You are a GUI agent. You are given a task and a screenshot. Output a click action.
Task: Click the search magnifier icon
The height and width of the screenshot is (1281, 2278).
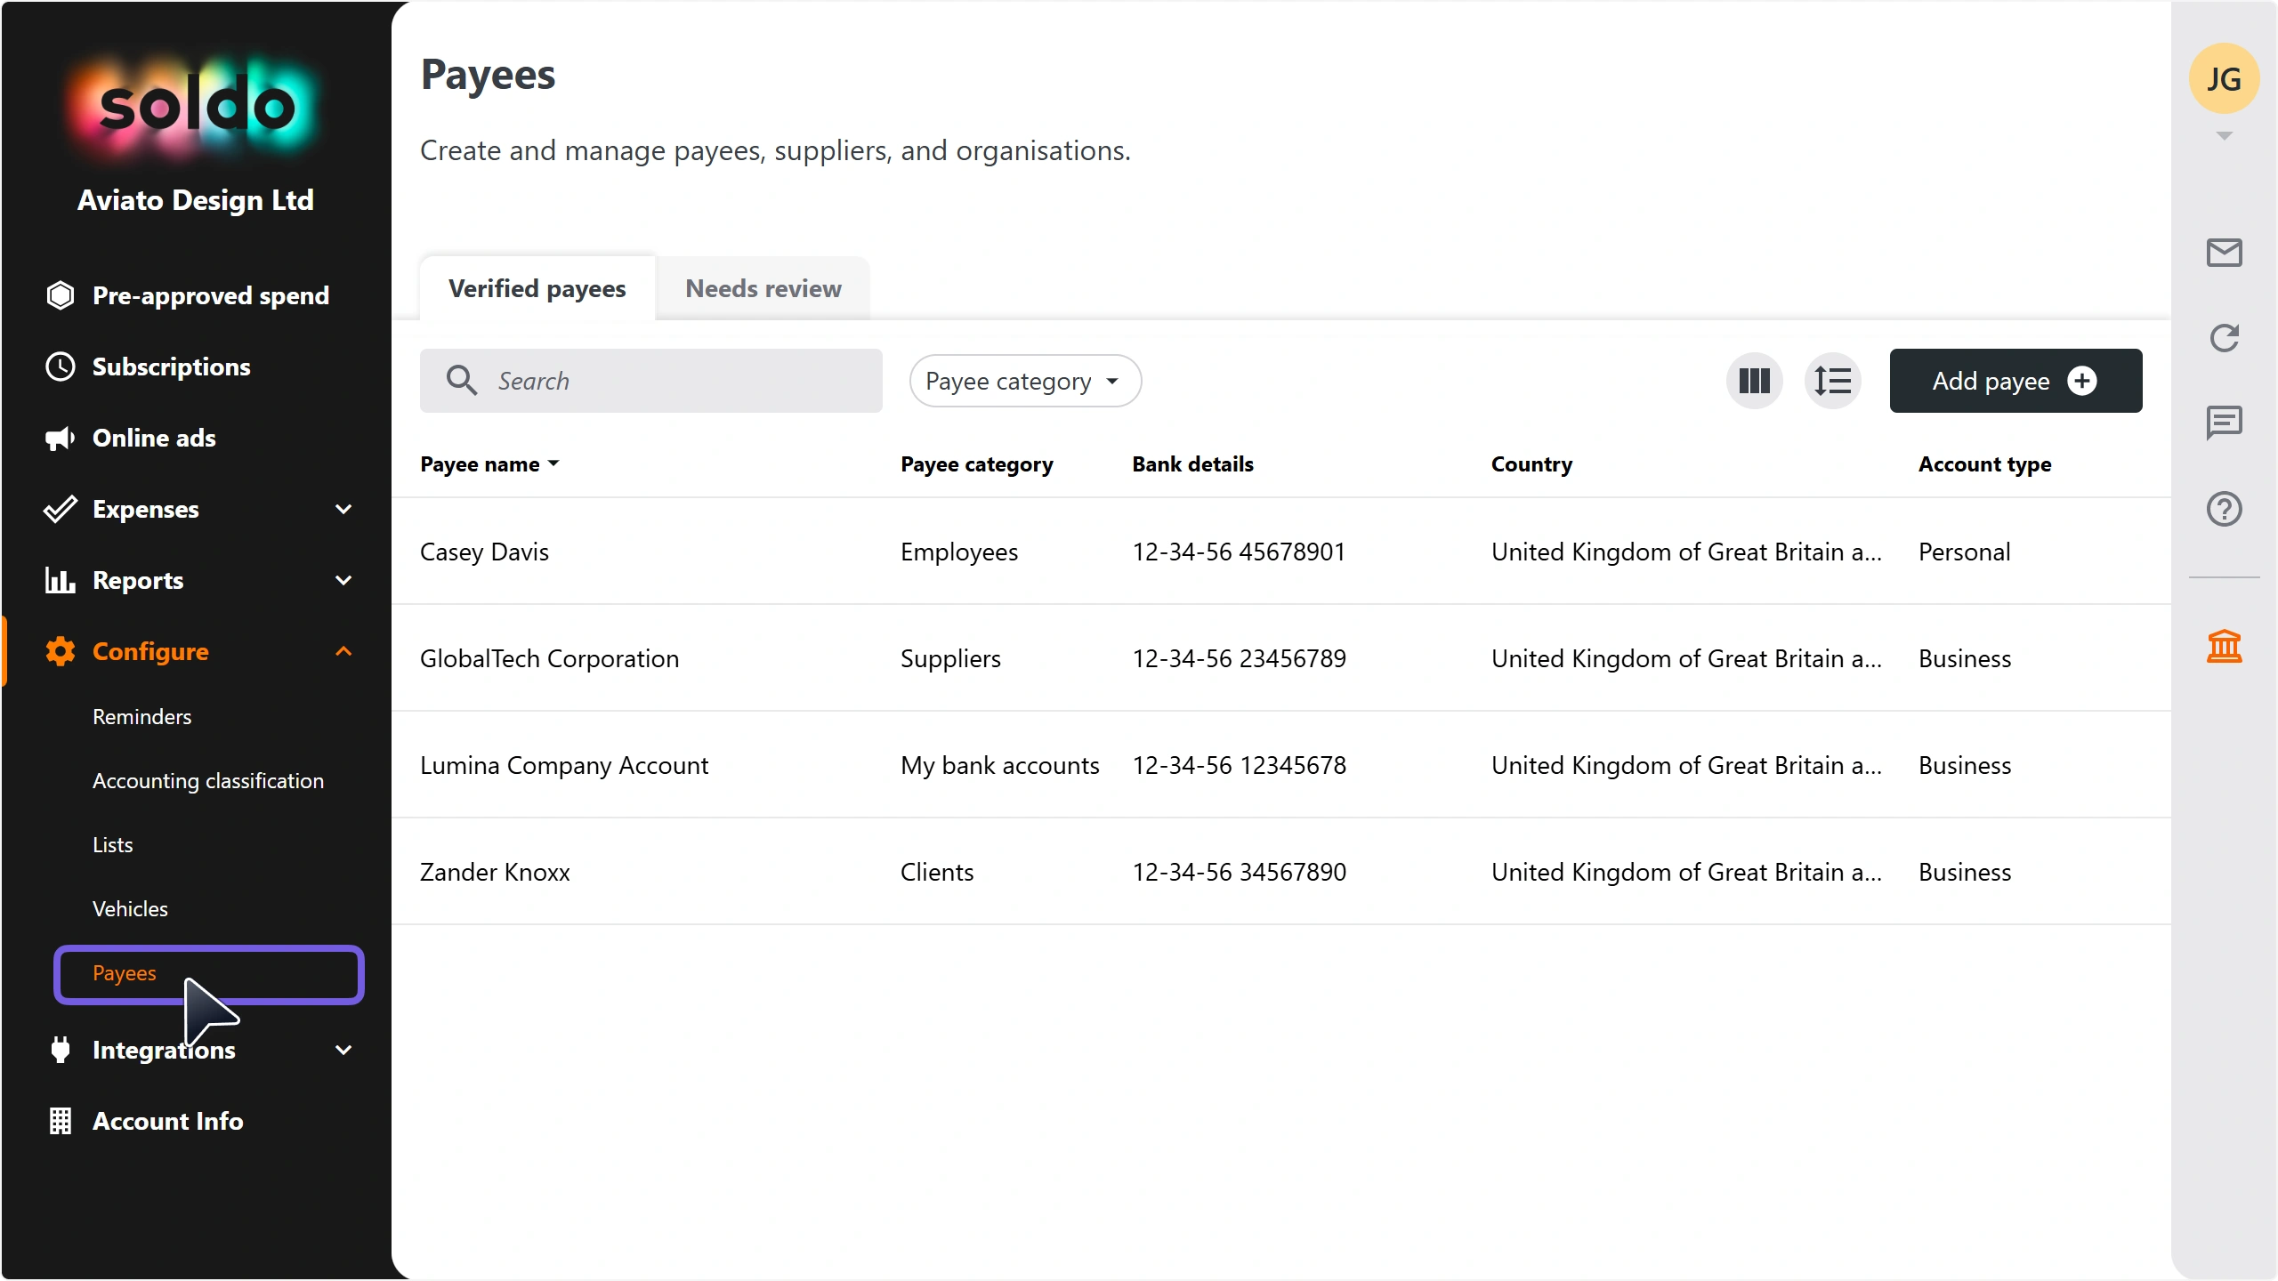tap(461, 381)
